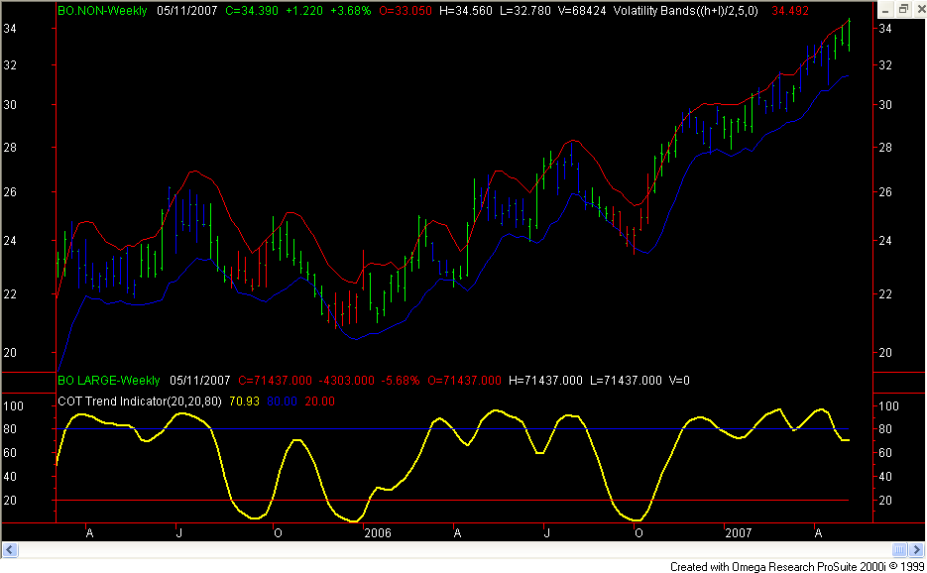Minimize the chart window
This screenshot has width=927, height=573.
click(x=885, y=10)
